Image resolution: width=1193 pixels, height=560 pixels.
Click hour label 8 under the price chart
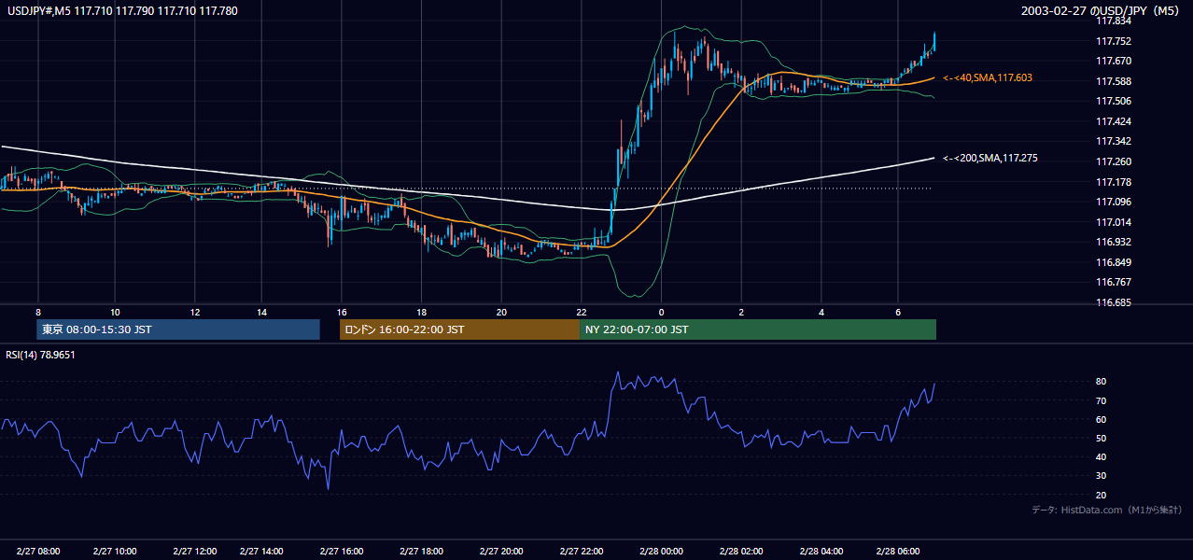tap(38, 312)
